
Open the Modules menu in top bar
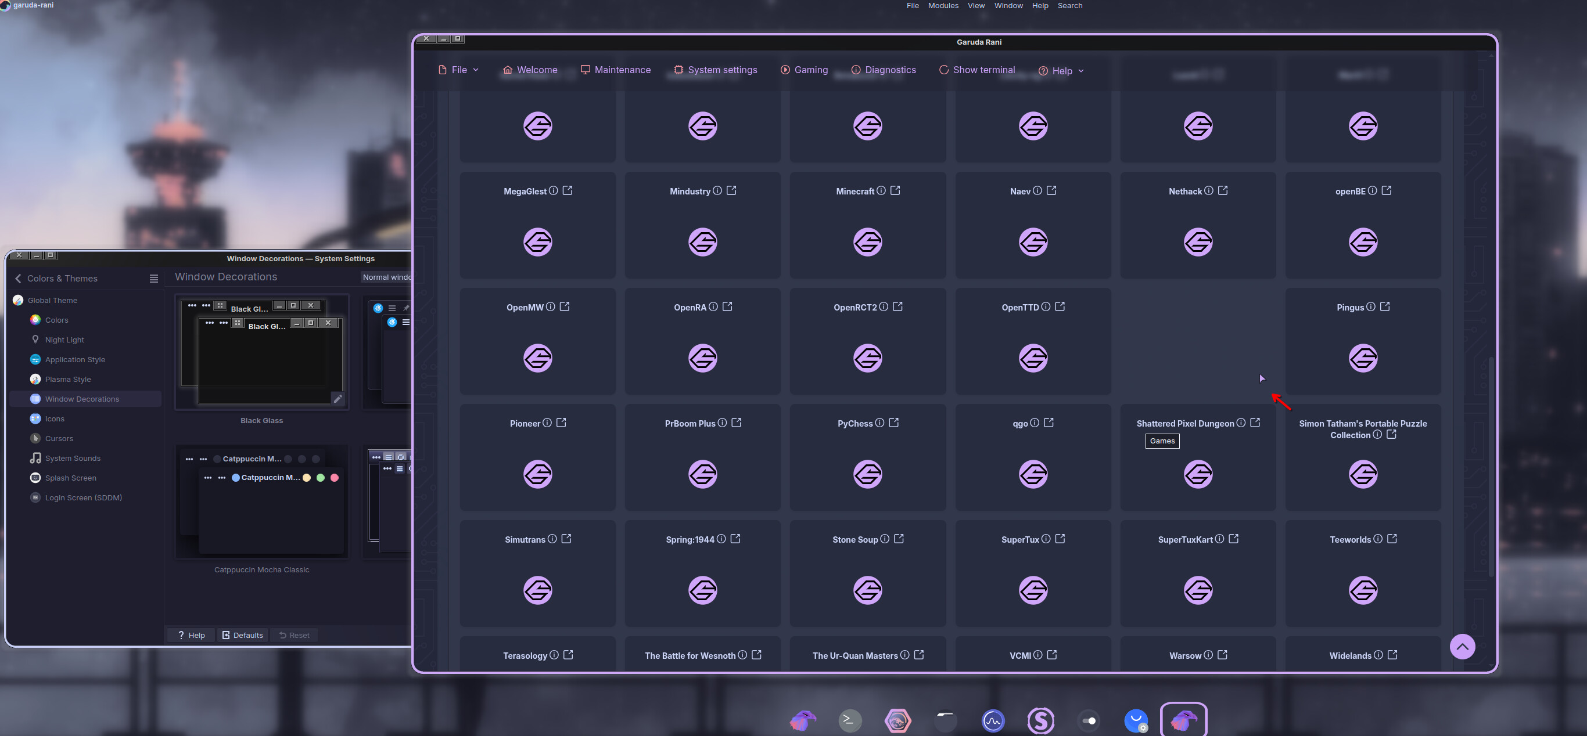[x=943, y=6]
